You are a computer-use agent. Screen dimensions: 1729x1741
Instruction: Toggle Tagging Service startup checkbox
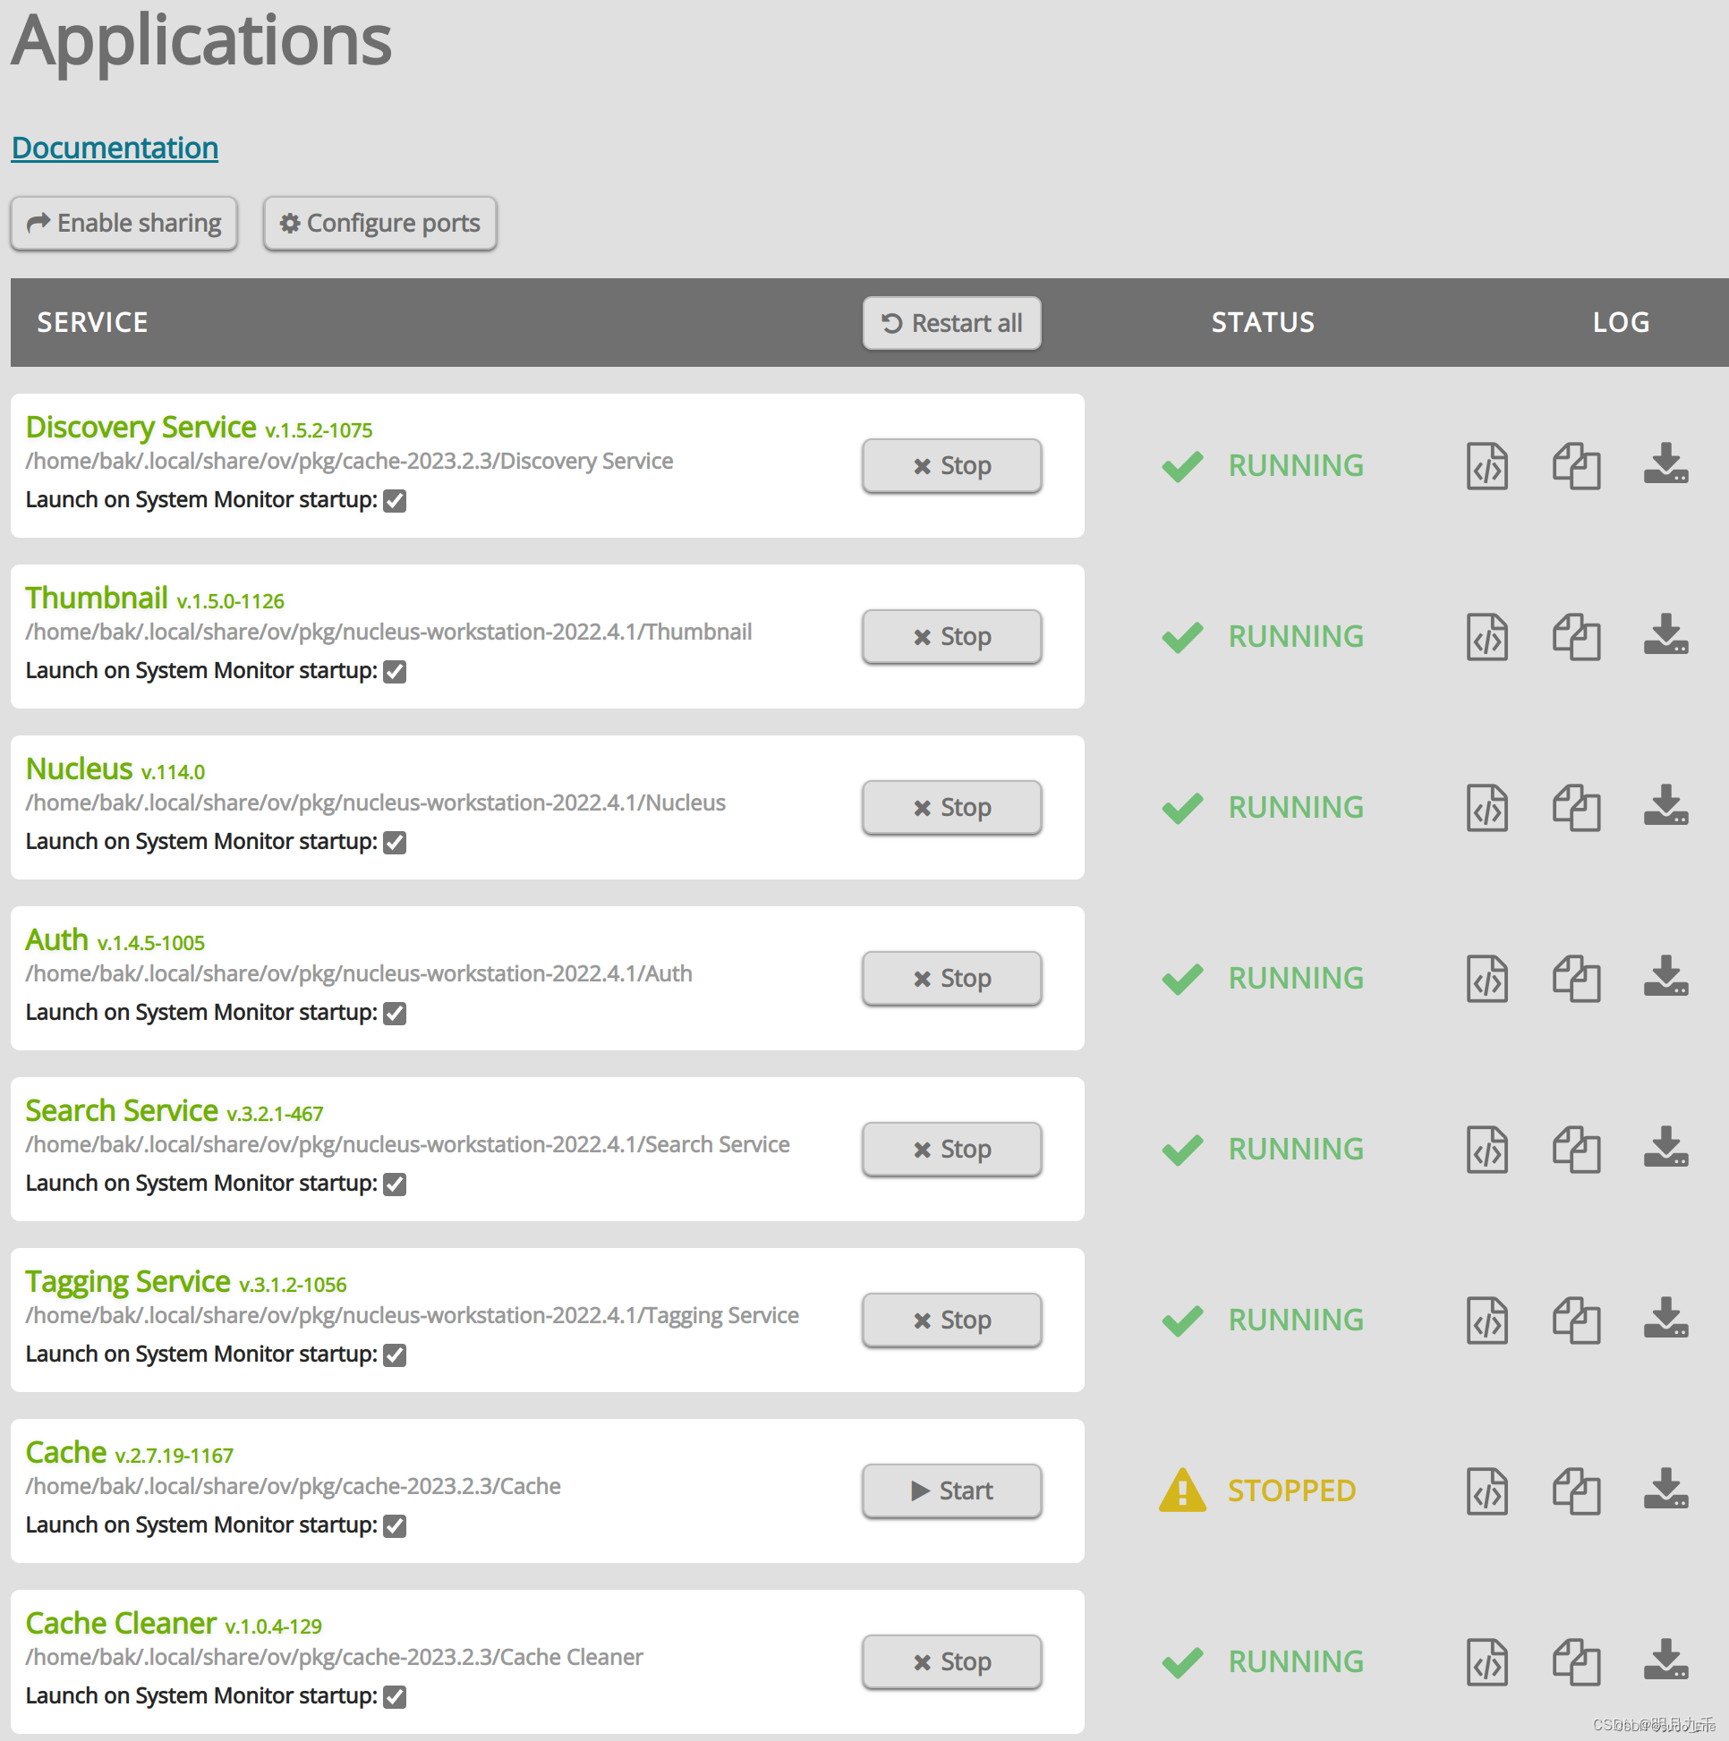[395, 1355]
